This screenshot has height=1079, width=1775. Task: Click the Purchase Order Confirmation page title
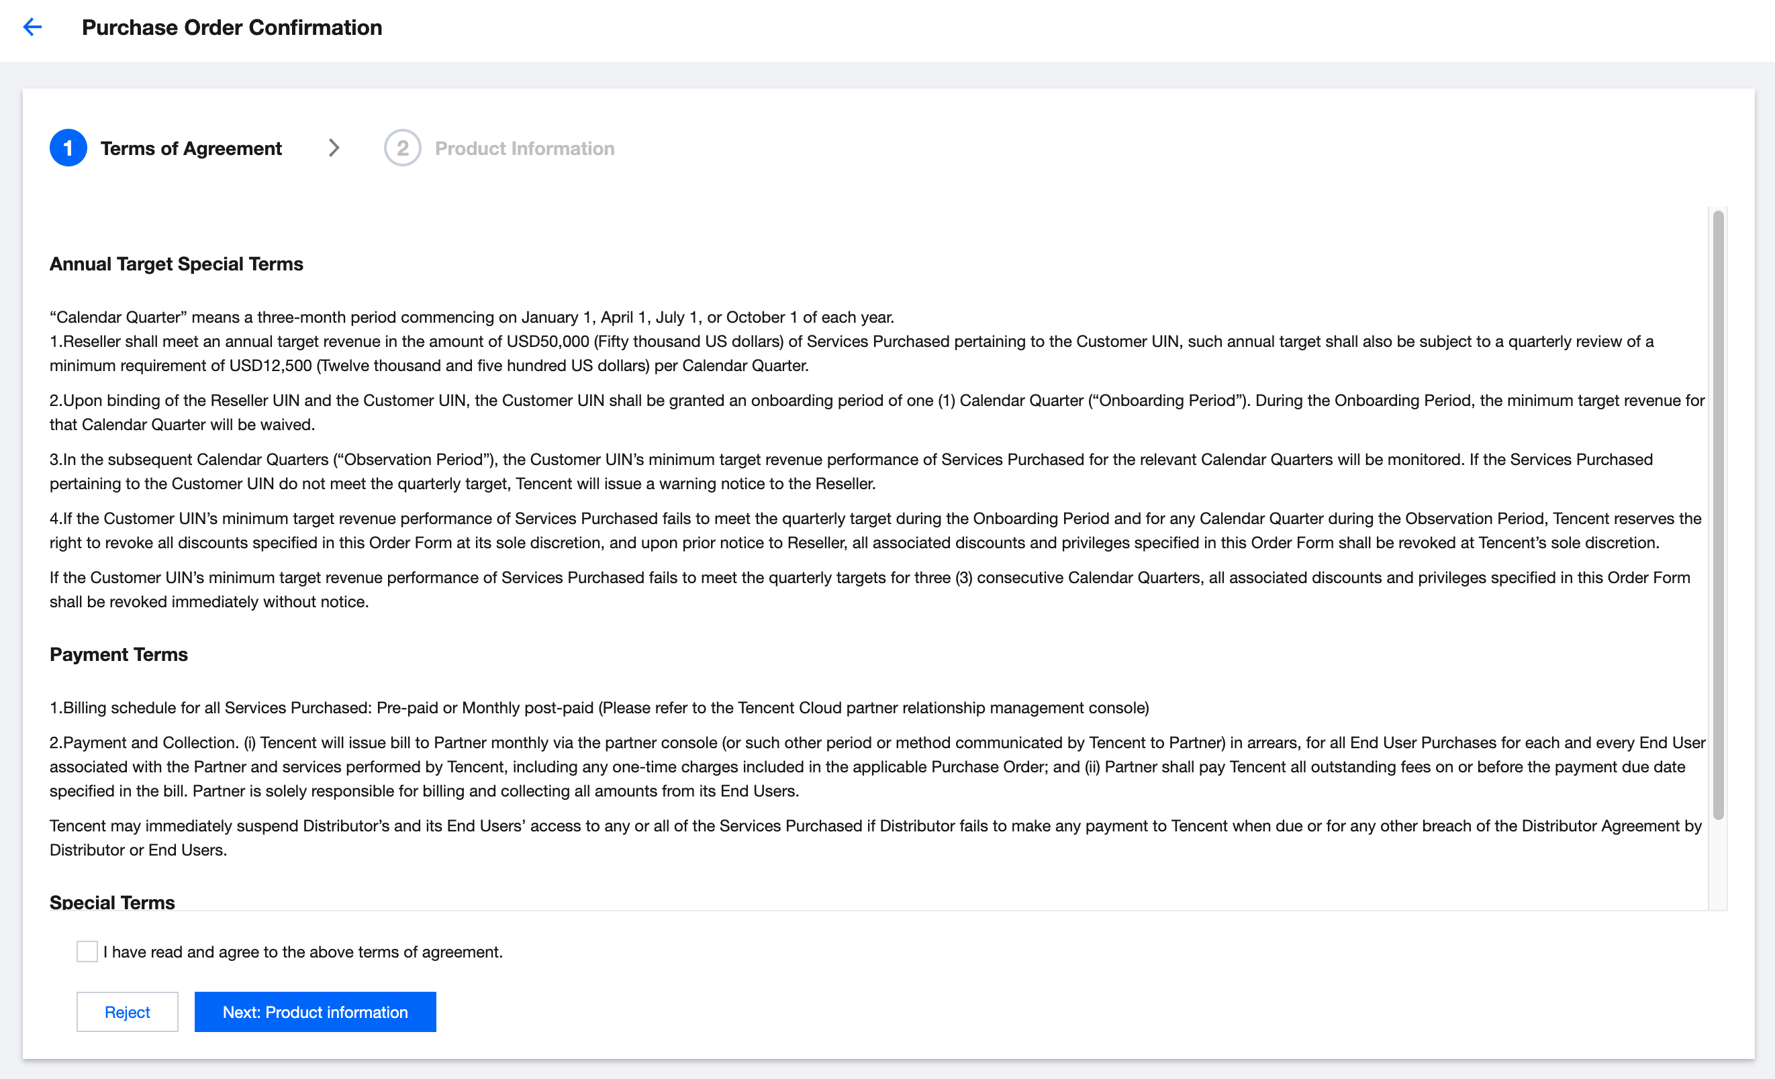tap(232, 28)
